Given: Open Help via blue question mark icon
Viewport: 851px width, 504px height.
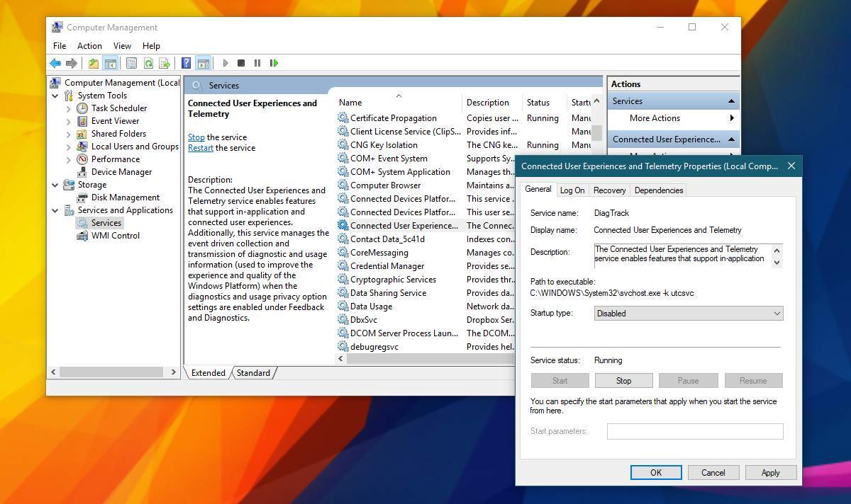Looking at the screenshot, I should (x=186, y=63).
